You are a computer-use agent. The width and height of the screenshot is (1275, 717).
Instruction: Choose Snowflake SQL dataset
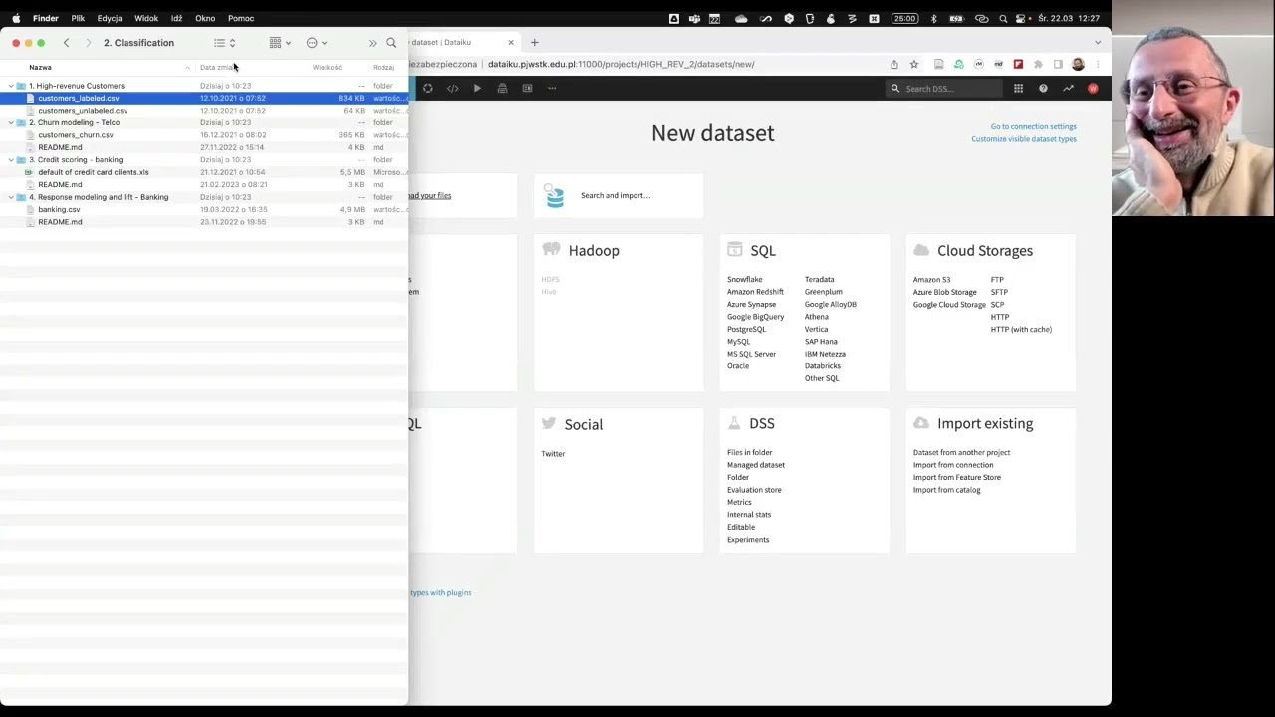[x=744, y=280]
